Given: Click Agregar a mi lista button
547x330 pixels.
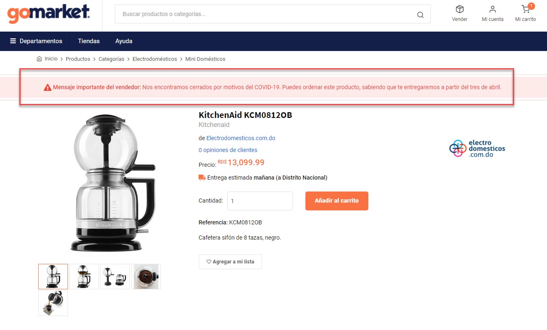Looking at the screenshot, I should (x=230, y=262).
